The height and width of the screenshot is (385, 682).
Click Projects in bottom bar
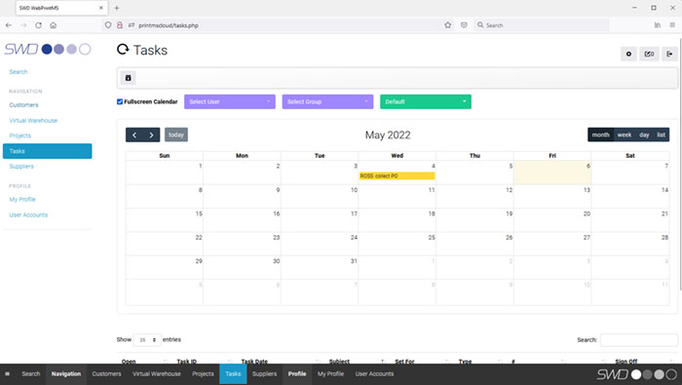tap(203, 373)
